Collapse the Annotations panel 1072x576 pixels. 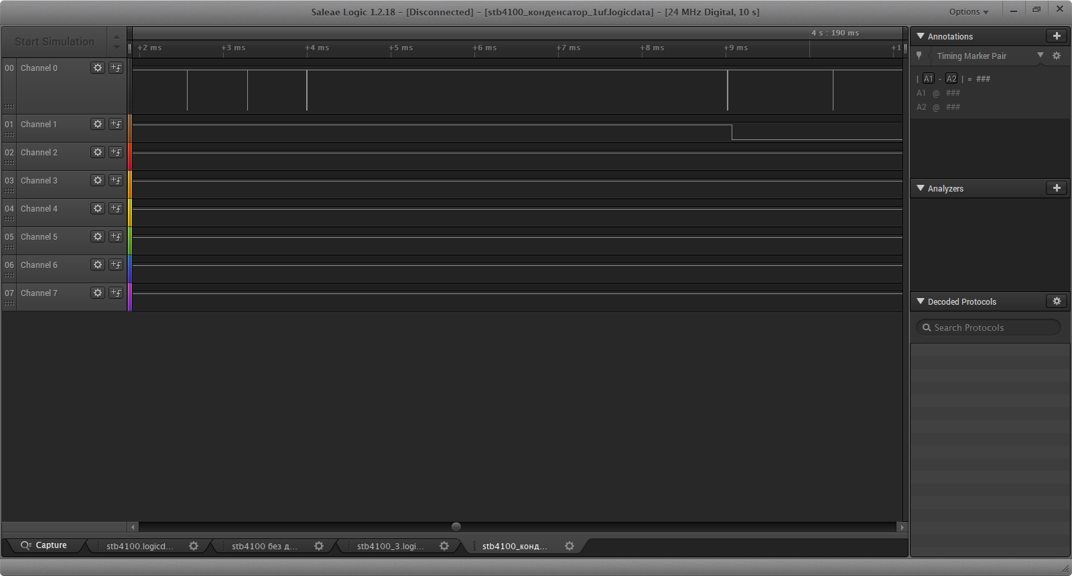point(921,36)
